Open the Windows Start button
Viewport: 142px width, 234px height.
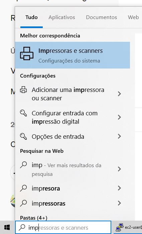[7, 227]
